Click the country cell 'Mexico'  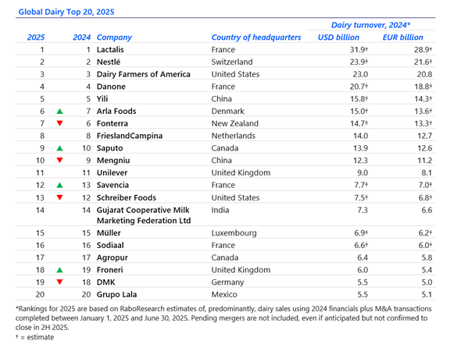[x=224, y=295]
